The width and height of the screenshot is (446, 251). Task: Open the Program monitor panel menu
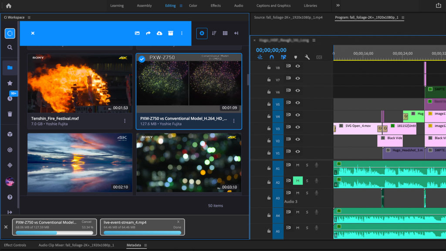pyautogui.click(x=403, y=17)
